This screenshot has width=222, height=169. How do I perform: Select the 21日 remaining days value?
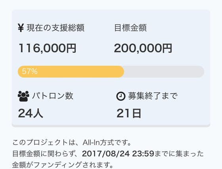129,113
